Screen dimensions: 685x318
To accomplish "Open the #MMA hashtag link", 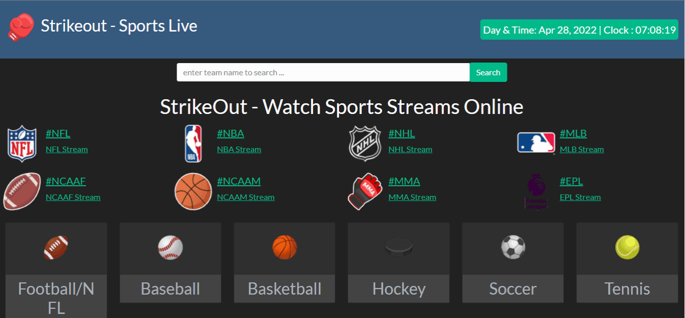I will [405, 182].
